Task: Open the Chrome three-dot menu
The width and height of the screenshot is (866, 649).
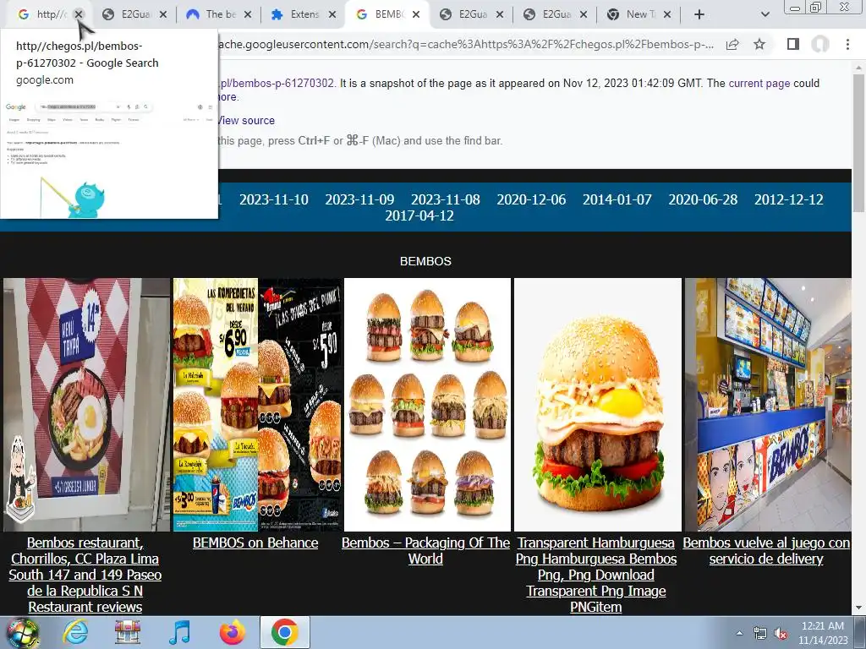Action: click(x=847, y=44)
